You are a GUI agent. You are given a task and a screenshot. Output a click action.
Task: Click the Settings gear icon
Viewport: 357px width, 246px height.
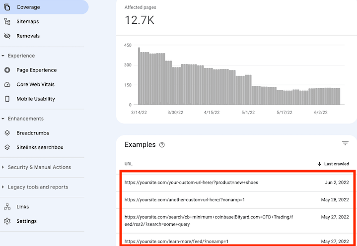pyautogui.click(x=7, y=221)
